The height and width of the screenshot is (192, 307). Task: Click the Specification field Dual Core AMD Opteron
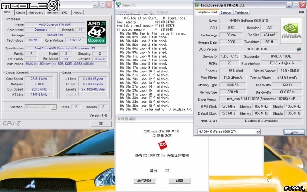point(66,48)
